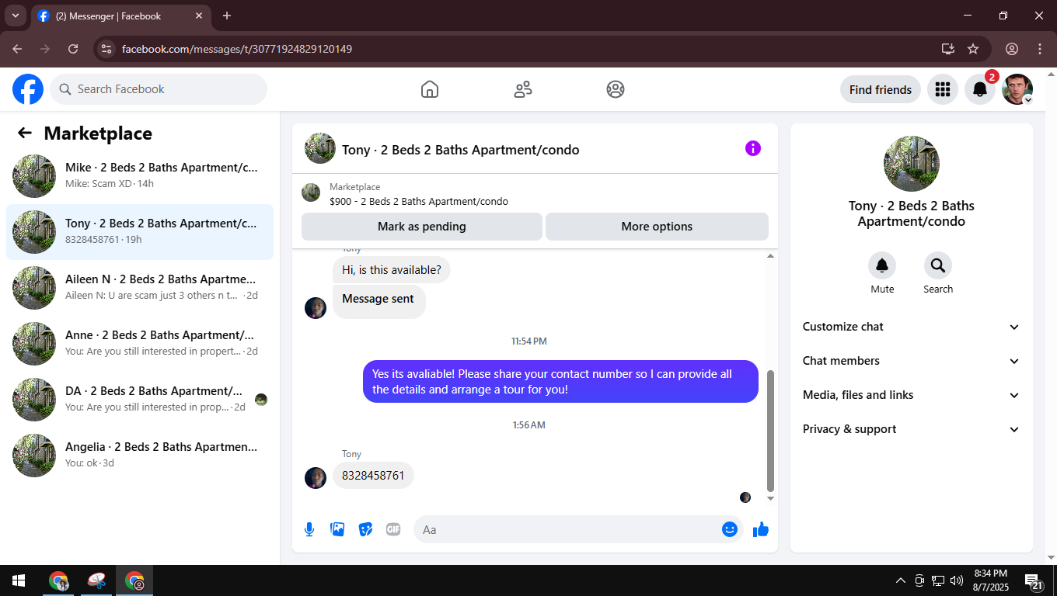This screenshot has width=1057, height=596.
Task: Click the $900 Marketplace listing link
Action: click(x=419, y=201)
